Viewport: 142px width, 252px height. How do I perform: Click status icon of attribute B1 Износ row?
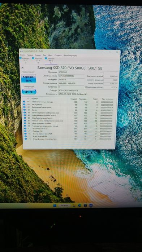pos(25,110)
